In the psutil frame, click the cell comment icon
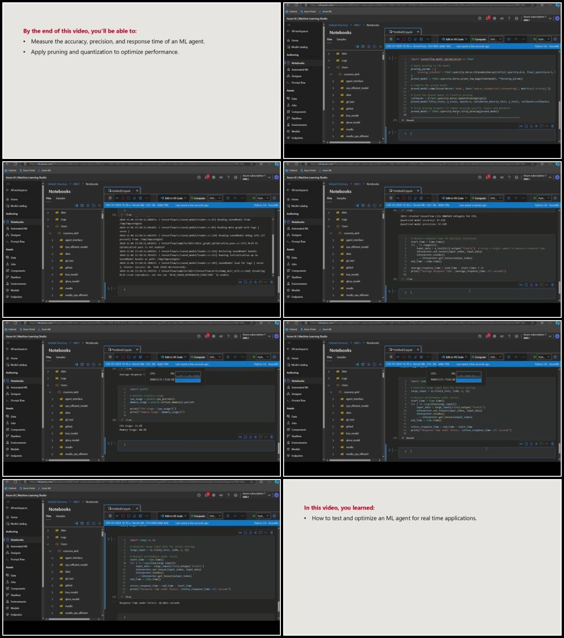564x638 pixels. [260, 437]
